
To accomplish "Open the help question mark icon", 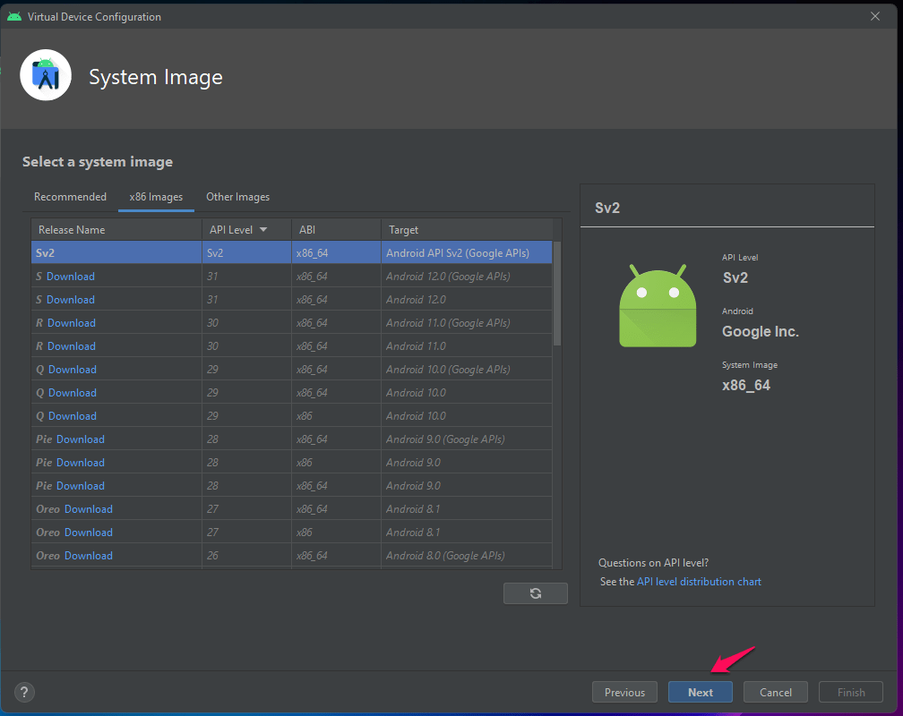I will [24, 692].
